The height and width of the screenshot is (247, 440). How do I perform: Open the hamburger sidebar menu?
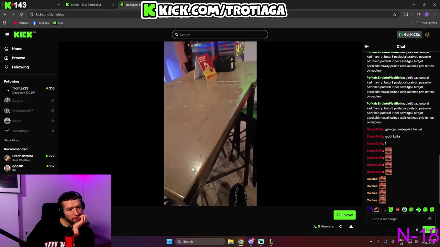pyautogui.click(x=7, y=34)
